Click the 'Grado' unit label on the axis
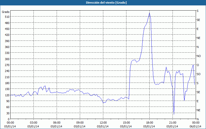The height and width of the screenshot is (129, 206). pyautogui.click(x=6, y=12)
